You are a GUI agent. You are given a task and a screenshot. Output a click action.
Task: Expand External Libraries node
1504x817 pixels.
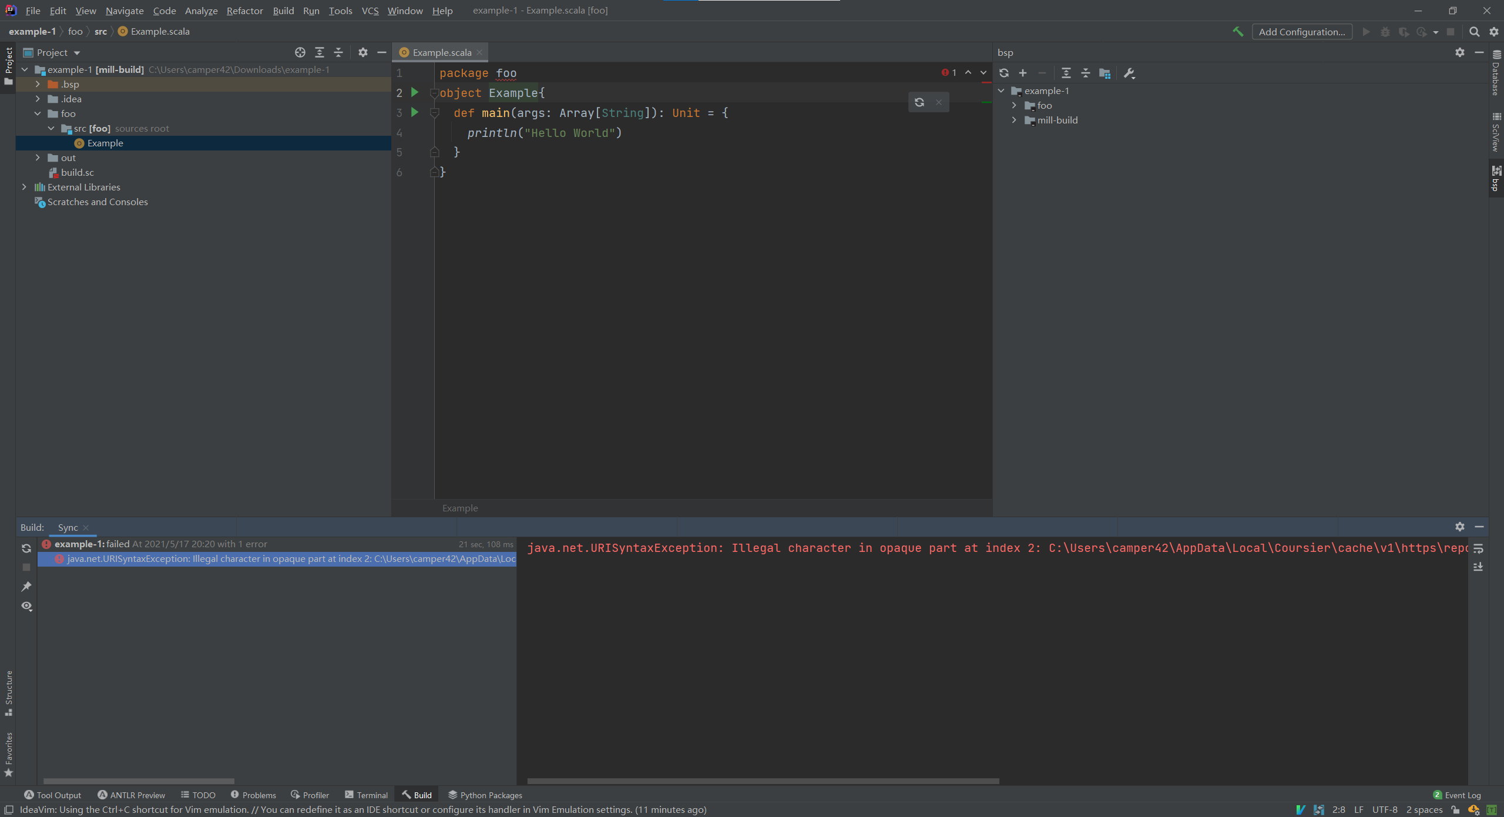pos(24,187)
